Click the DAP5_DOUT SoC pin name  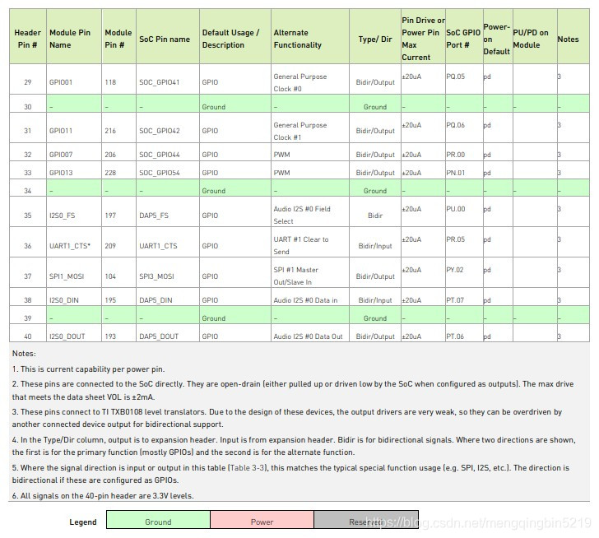[x=159, y=336]
